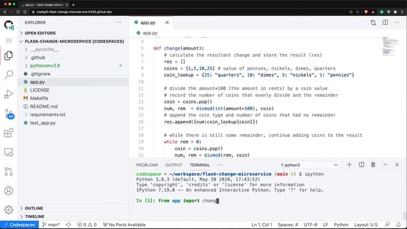Viewport: 407px width, 229px height.
Task: Close the app.py editor tab
Action: click(x=167, y=23)
